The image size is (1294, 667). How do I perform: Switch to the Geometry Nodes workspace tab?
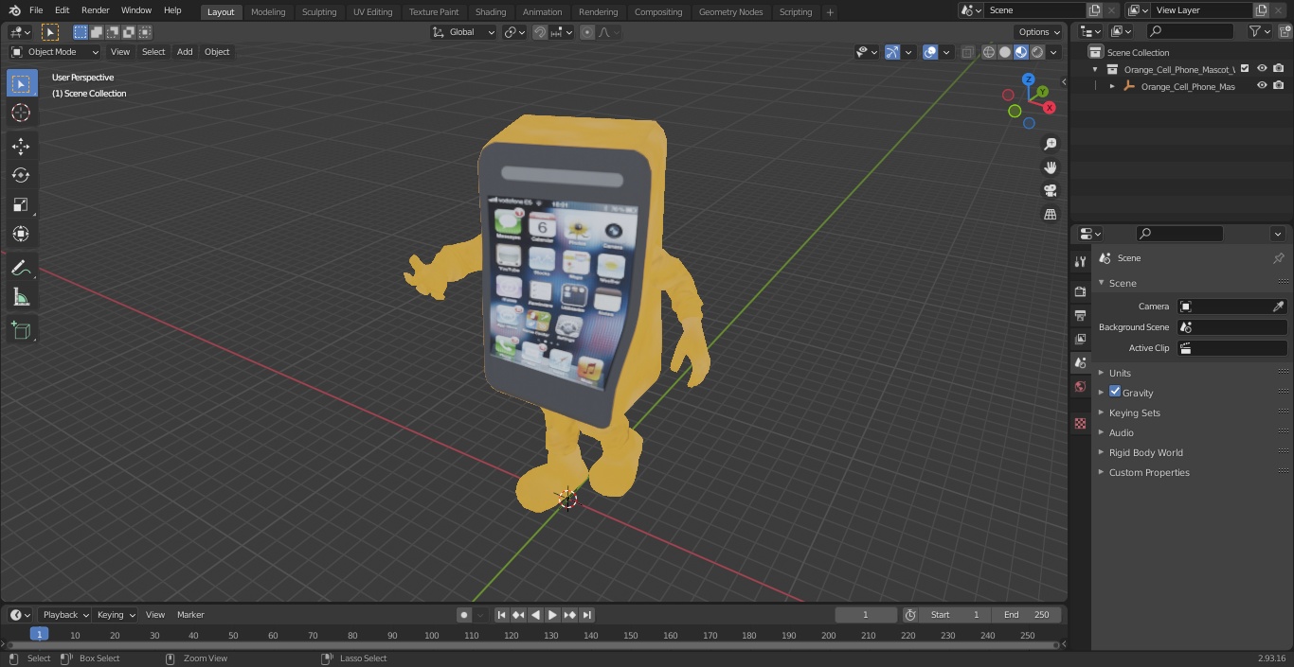click(x=730, y=11)
